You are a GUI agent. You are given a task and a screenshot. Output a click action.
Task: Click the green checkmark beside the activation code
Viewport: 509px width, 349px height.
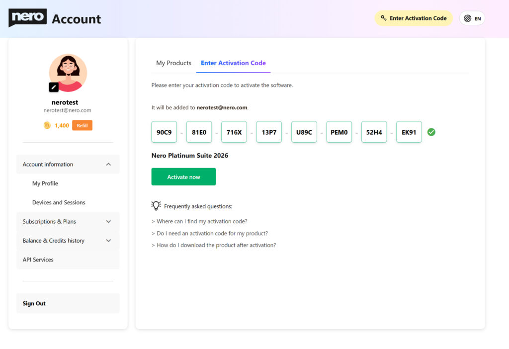431,132
